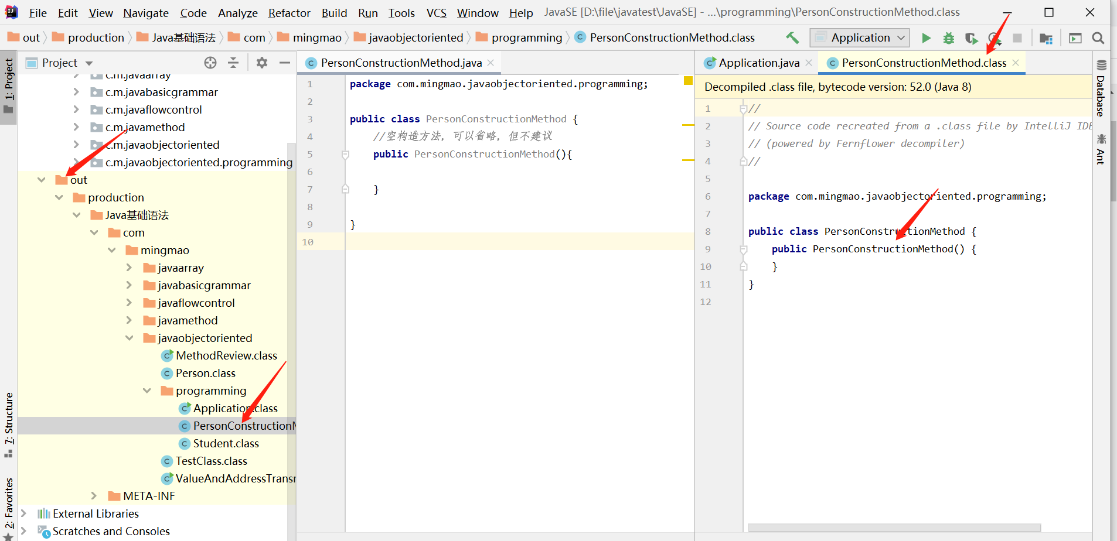
Task: Click the Search Everywhere magnifier icon
Action: [x=1098, y=38]
